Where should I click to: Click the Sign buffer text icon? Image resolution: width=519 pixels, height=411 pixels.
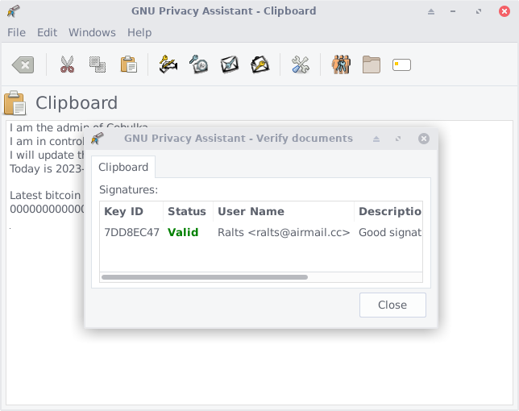tap(168, 64)
